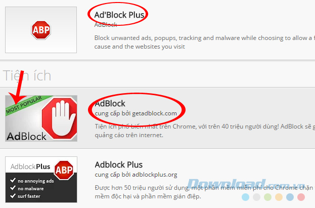This screenshot has height=208, width=315.
Task: Open the AdBlock extension title
Action: click(x=110, y=104)
